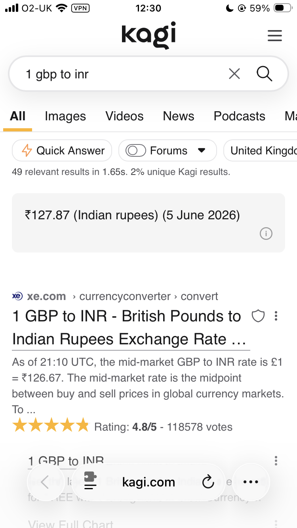
Task: Expand the Forums dropdown arrow
Action: point(201,150)
